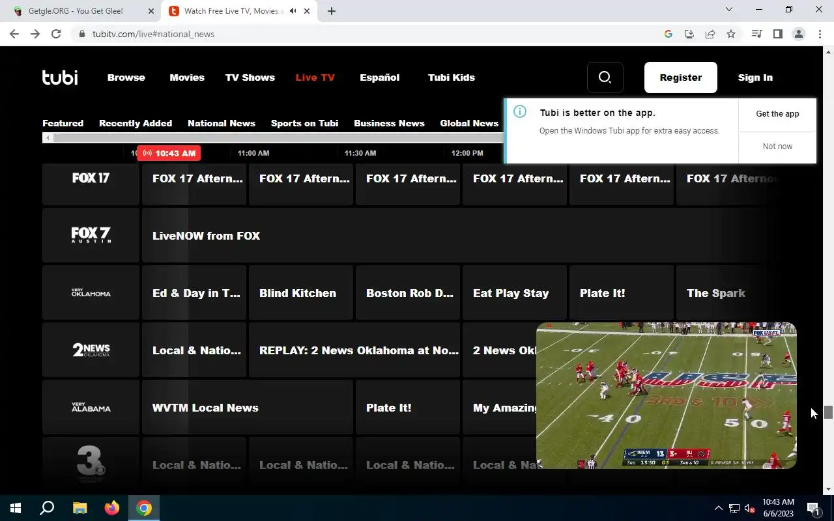Open the tab search dropdown arrow
This screenshot has width=834, height=521.
tap(729, 10)
